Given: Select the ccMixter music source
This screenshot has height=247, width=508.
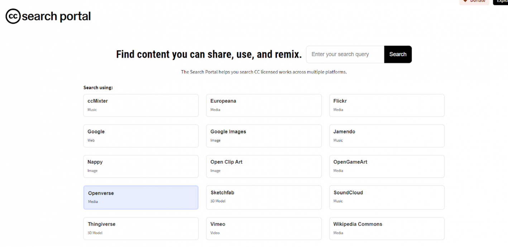Looking at the screenshot, I should click(x=141, y=105).
